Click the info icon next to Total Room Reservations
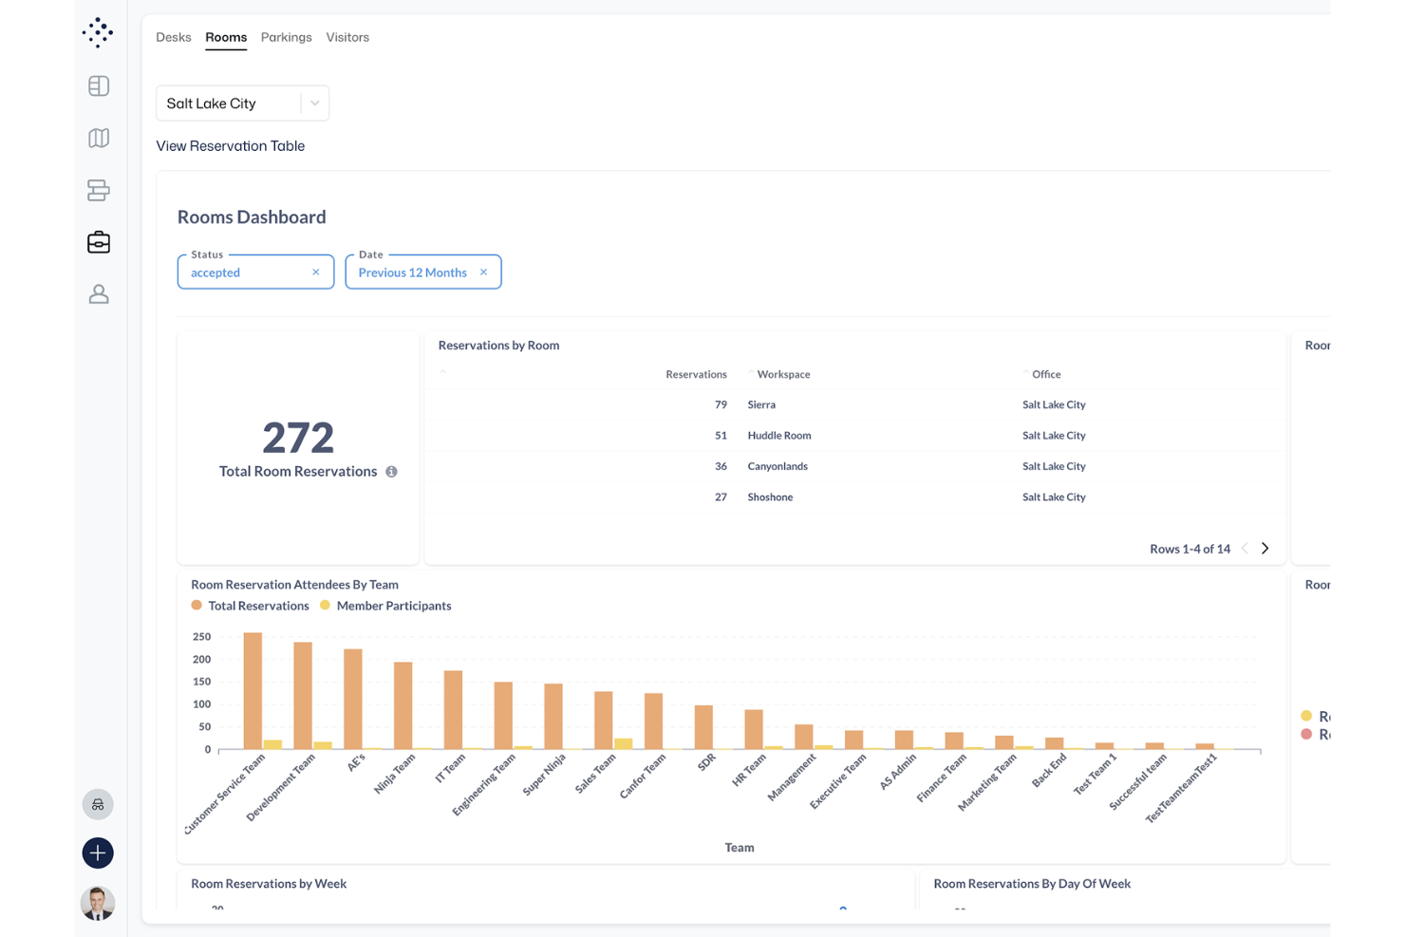This screenshot has width=1405, height=937. [x=391, y=471]
